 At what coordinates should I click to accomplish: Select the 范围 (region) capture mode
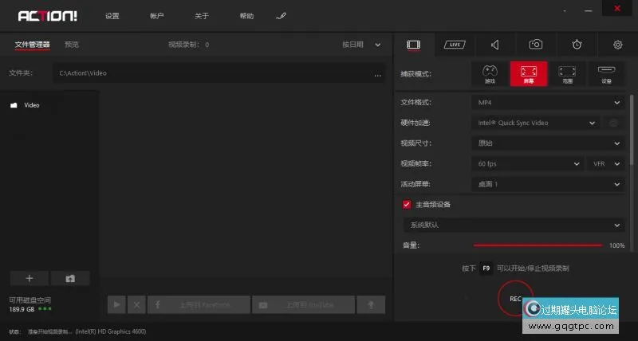[567, 73]
